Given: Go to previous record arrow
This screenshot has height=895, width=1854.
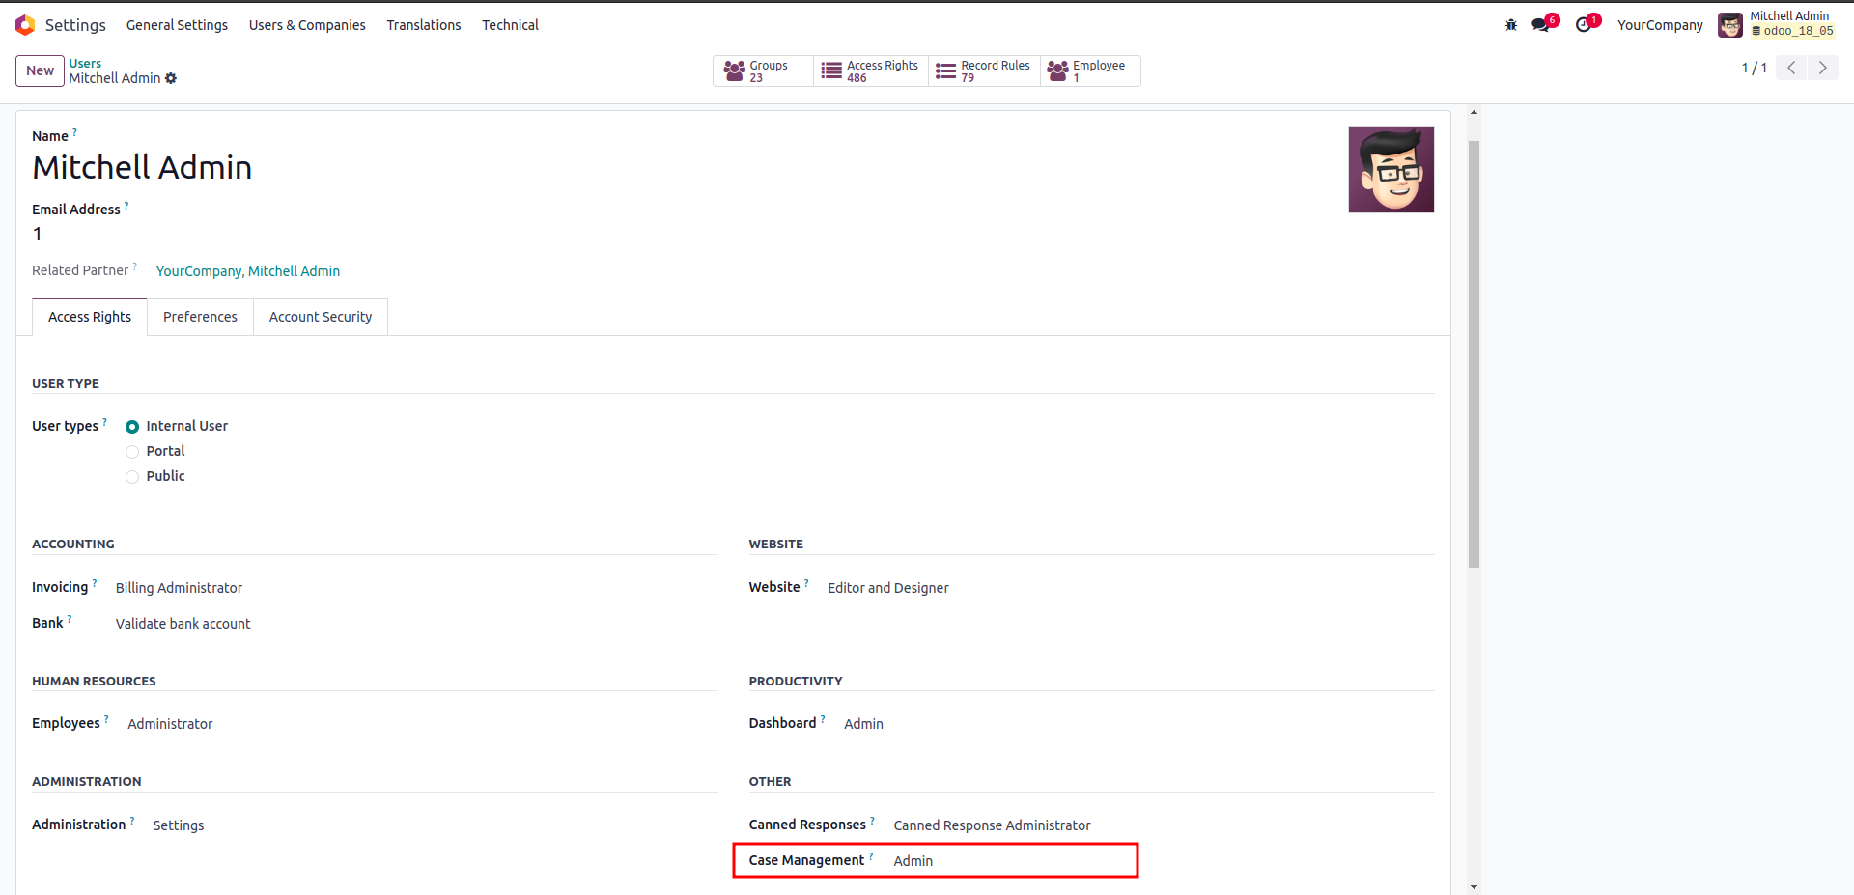Looking at the screenshot, I should (x=1791, y=68).
